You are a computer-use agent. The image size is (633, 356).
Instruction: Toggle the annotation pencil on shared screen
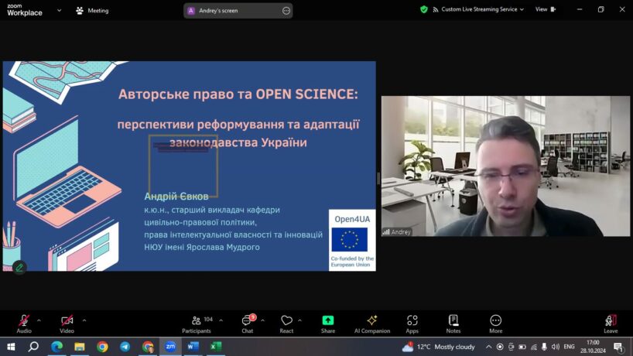(x=19, y=267)
